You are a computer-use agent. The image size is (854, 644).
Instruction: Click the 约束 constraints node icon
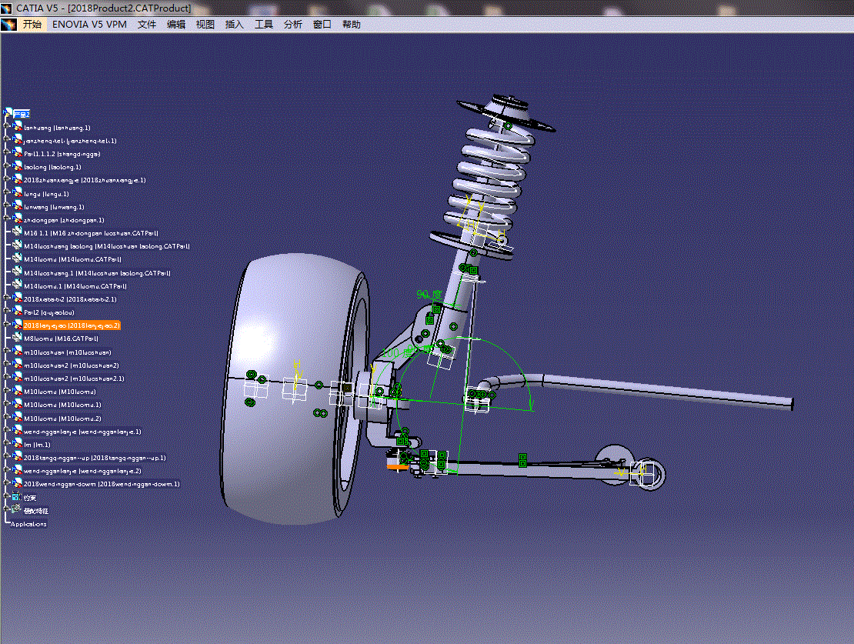16,497
